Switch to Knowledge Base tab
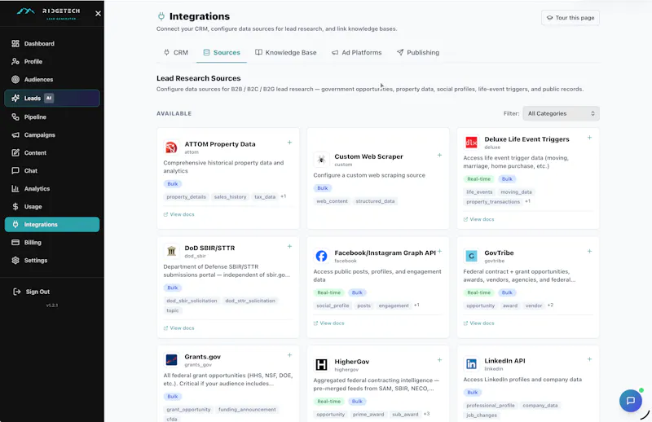Image resolution: width=652 pixels, height=422 pixels. (x=286, y=52)
